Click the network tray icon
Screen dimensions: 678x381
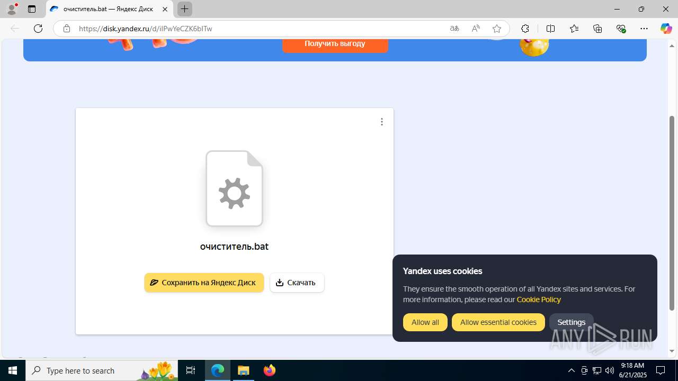597,370
